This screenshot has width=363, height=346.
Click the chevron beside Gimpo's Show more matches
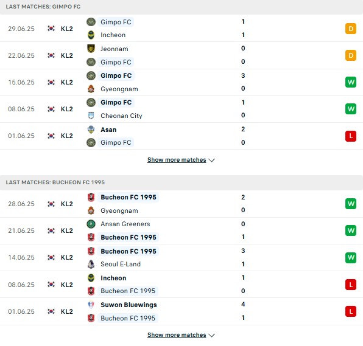click(x=211, y=160)
